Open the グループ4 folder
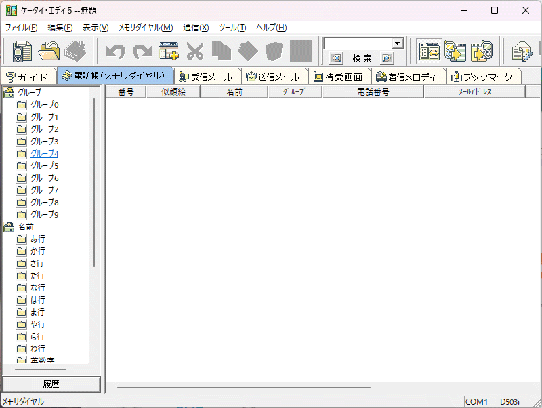 44,153
